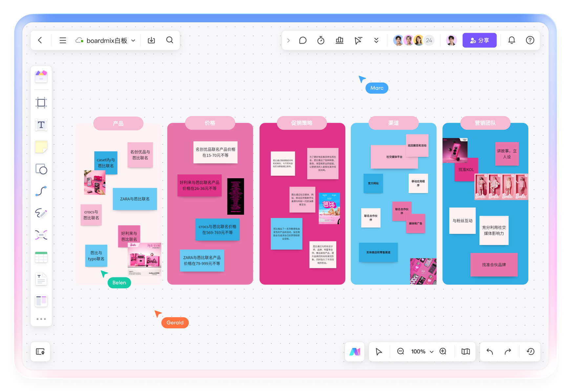Select the ZARA与芭比联名 blue sticky note

(135, 199)
